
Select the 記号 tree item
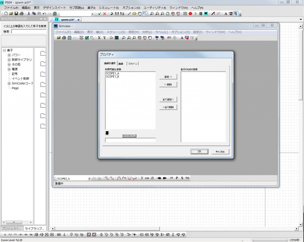click(15, 74)
